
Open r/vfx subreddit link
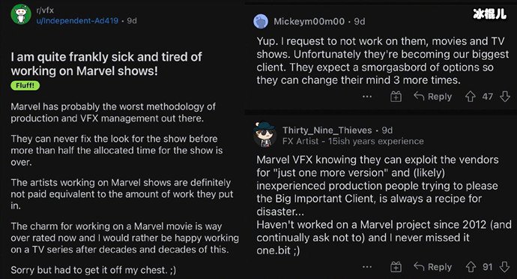click(x=45, y=10)
